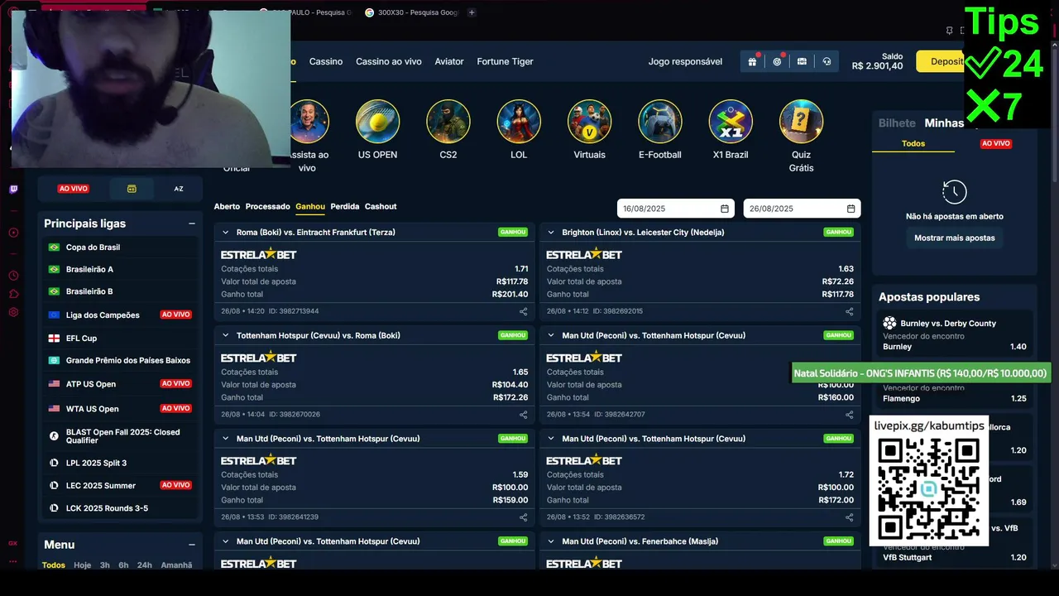The image size is (1059, 596).
Task: Open the Quiz Grátis category circle
Action: pyautogui.click(x=801, y=122)
